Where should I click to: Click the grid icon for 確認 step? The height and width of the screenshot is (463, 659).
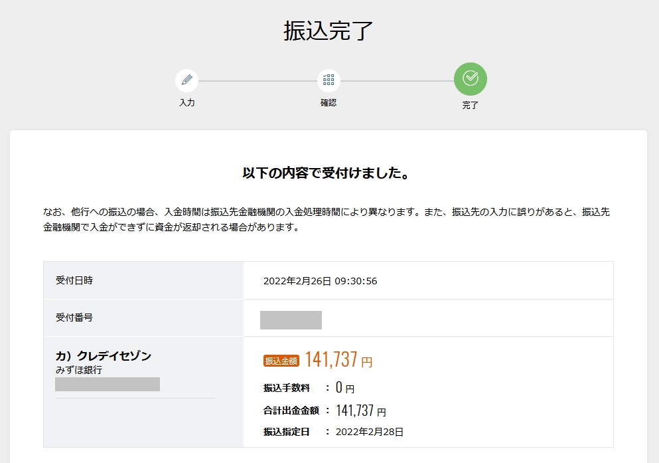point(329,80)
